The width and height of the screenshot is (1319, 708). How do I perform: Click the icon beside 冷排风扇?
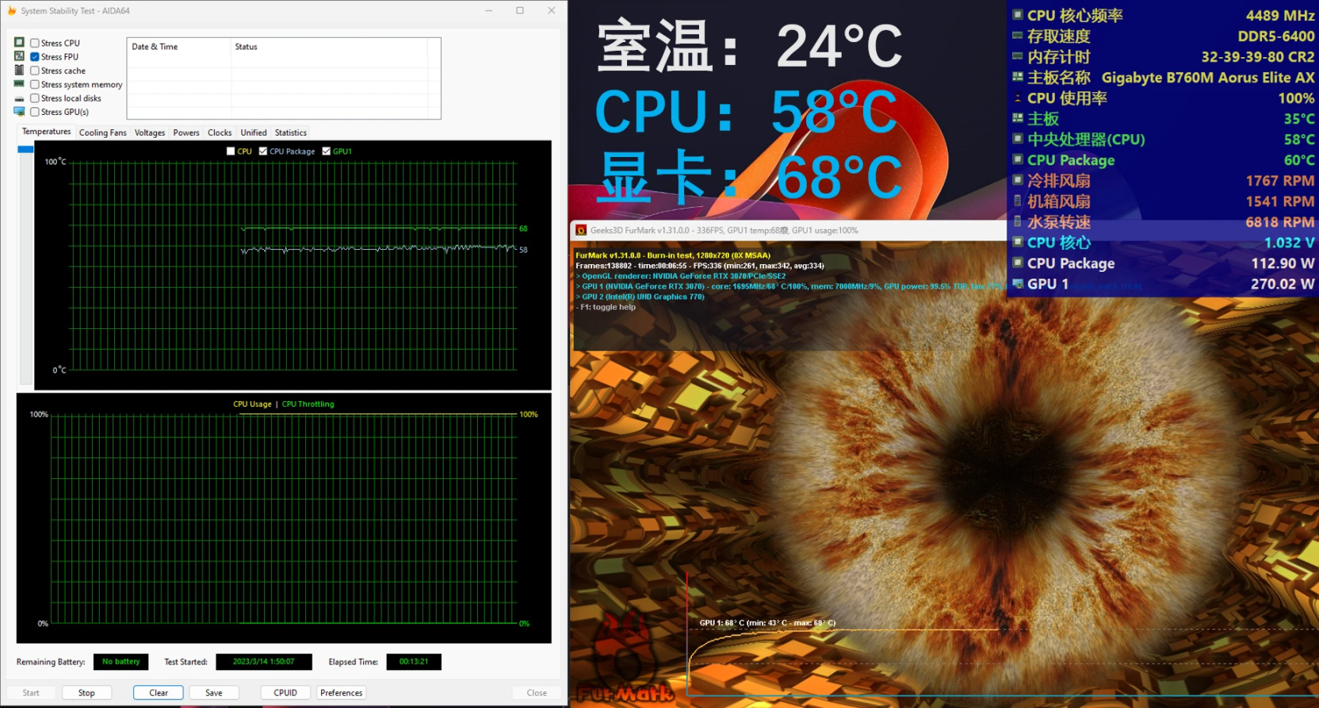coord(1018,180)
